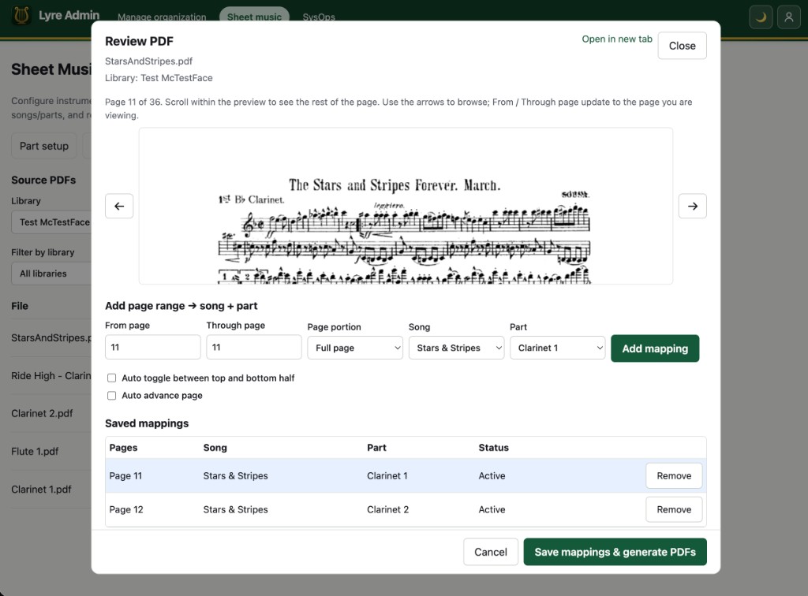Remove the Page 11 Clarinet 1 mapping
The height and width of the screenshot is (596, 808).
pyautogui.click(x=674, y=475)
